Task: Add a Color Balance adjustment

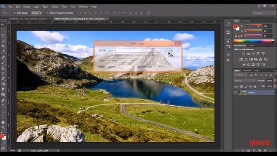Action: pos(246,59)
